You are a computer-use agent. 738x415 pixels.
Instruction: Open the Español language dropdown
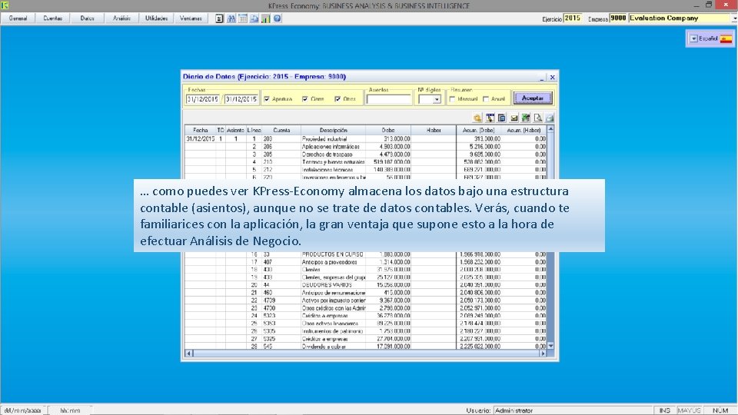point(693,38)
